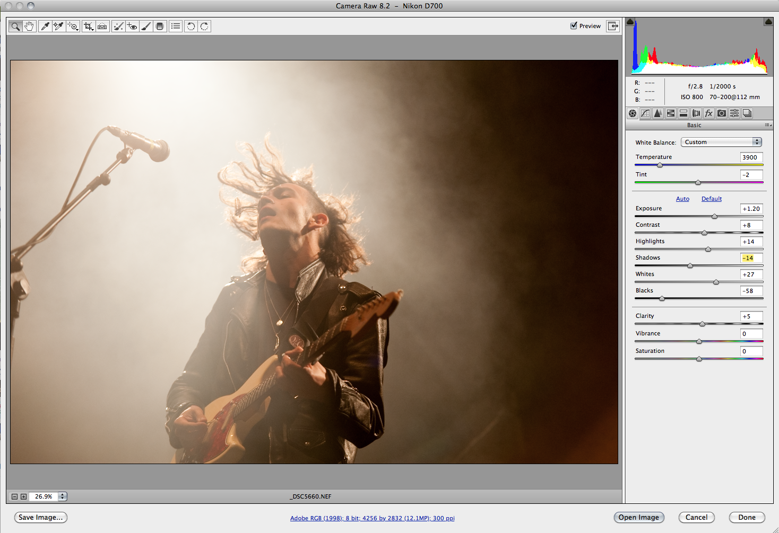779x533 pixels.
Task: Select the Spot Removal tool
Action: point(118,26)
